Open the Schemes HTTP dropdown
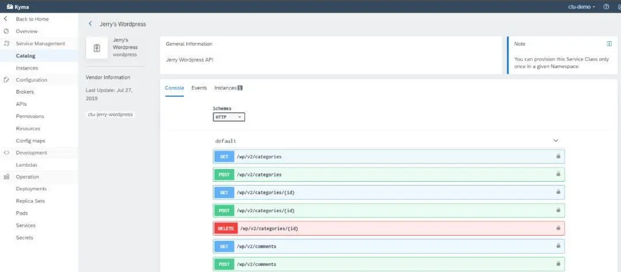The height and width of the screenshot is (272, 621). coord(228,117)
